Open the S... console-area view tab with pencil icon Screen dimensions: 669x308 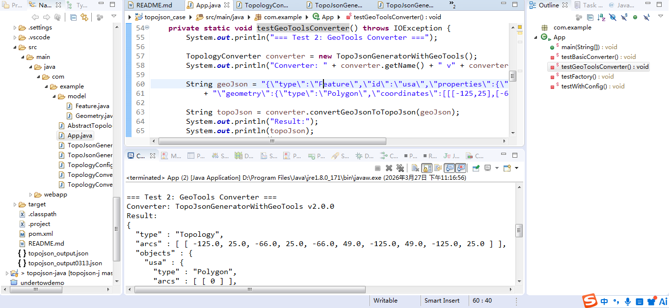[341, 156]
